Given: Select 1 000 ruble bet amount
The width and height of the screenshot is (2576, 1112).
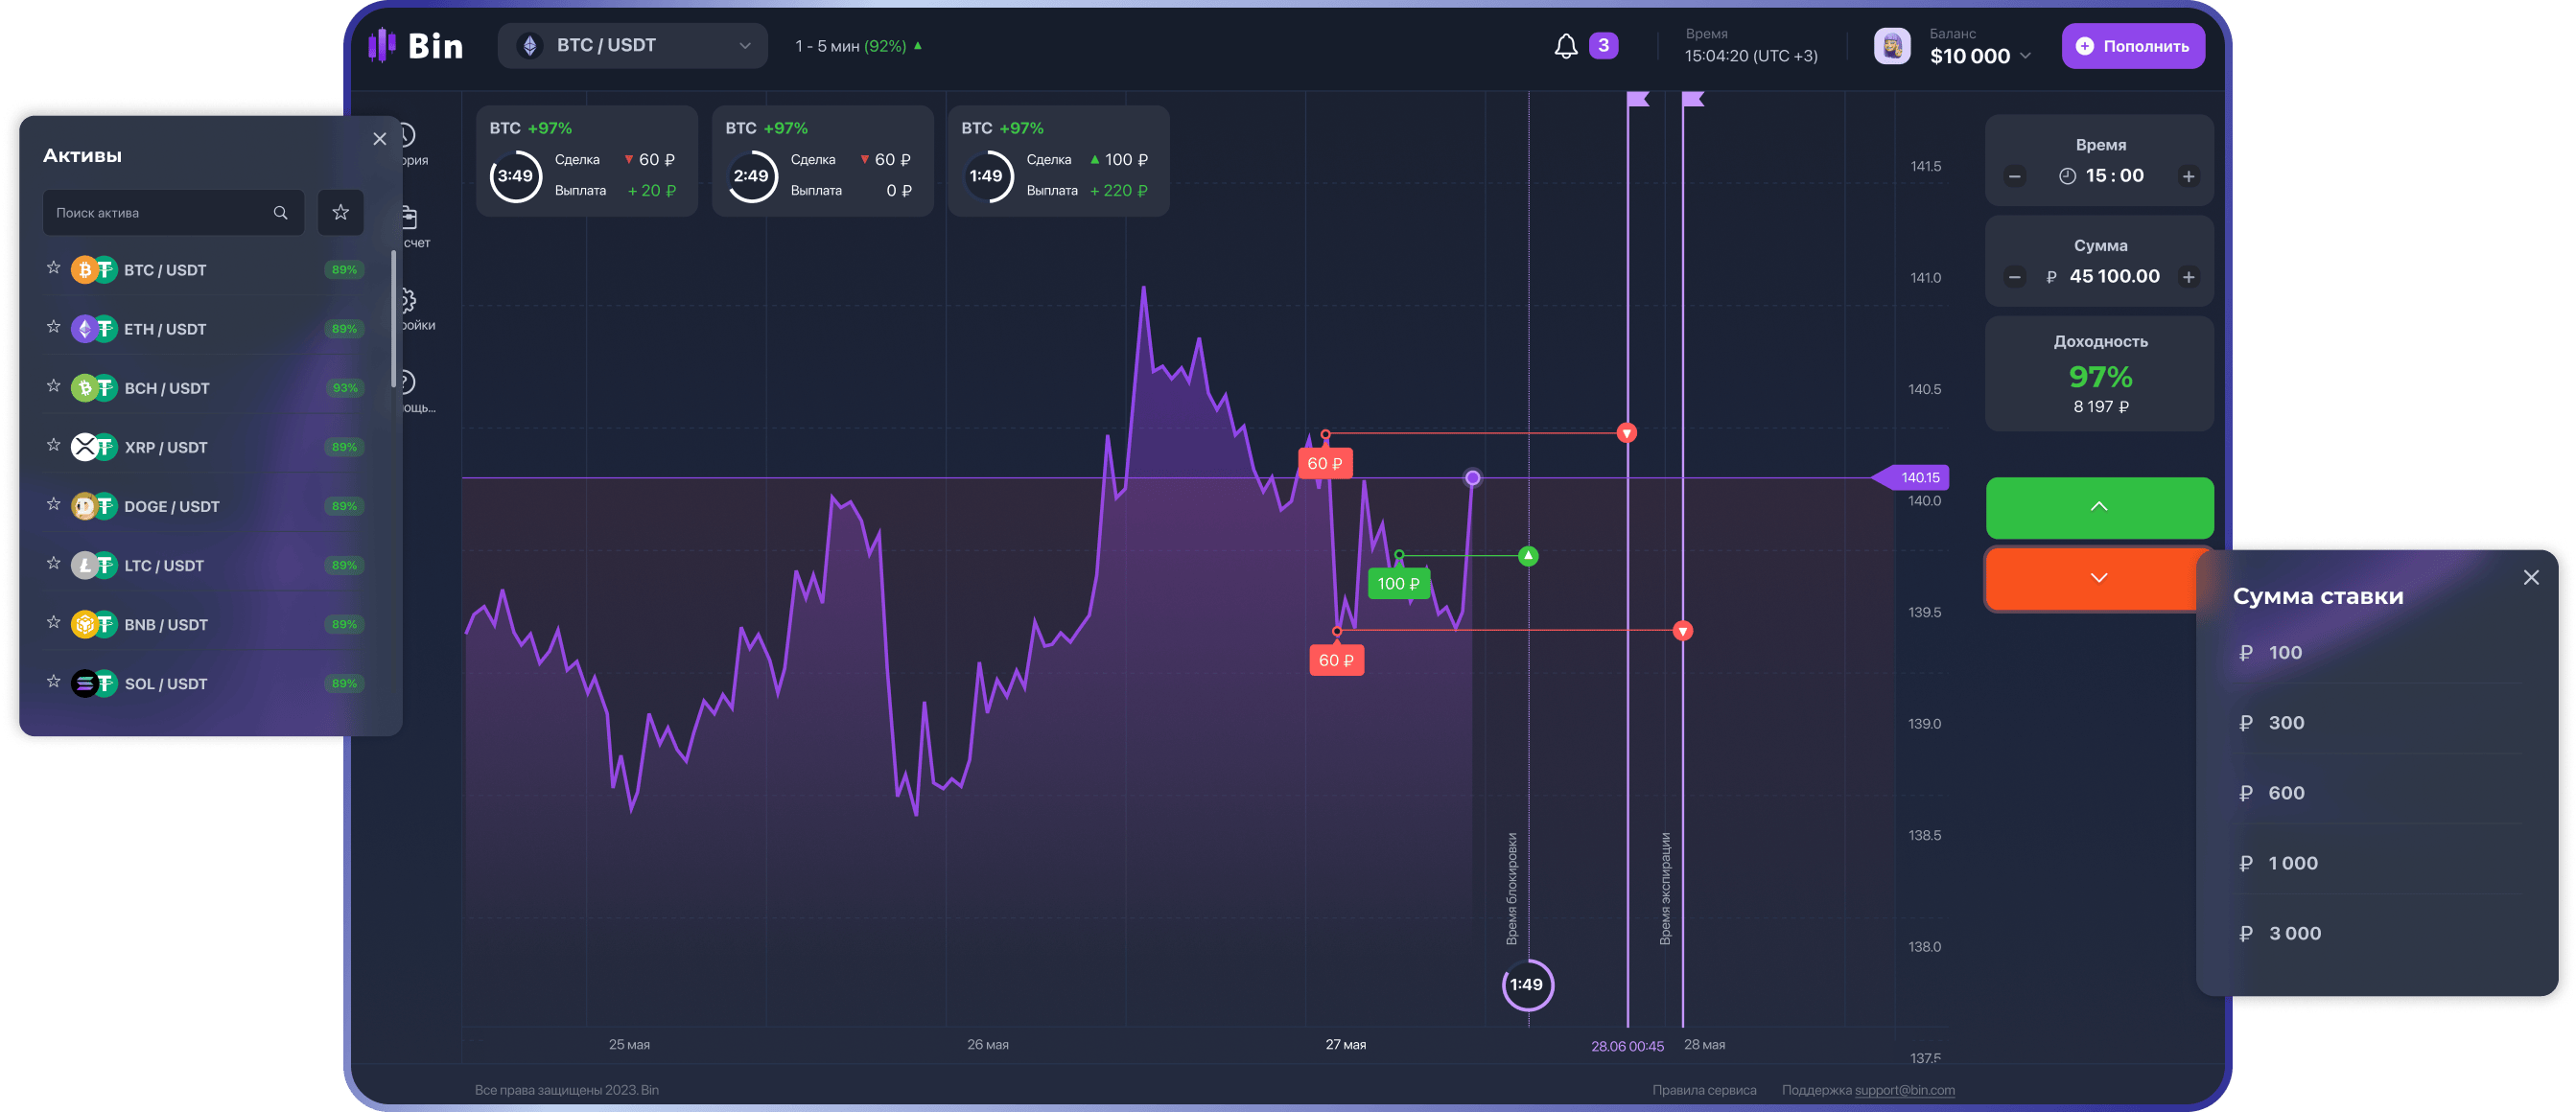Looking at the screenshot, I should [2292, 863].
